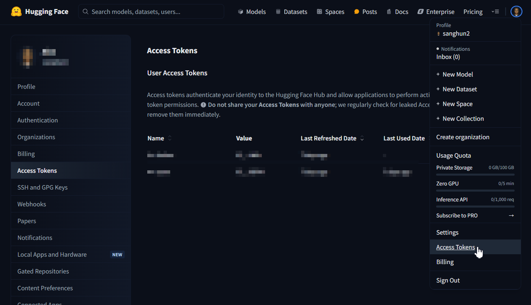Viewport: 531px width, 305px height.
Task: Click the Private Storage usage bar
Action: coord(475,174)
